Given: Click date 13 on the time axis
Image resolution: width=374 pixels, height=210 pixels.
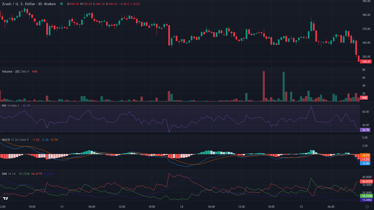Looking at the screenshot, I should pos(301,207).
